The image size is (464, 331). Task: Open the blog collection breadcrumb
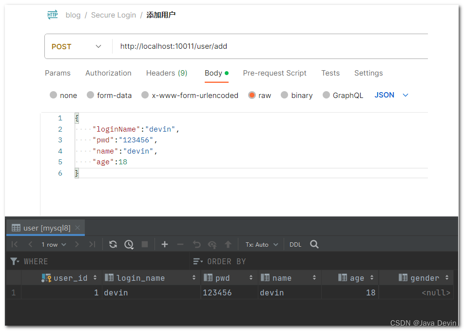pyautogui.click(x=73, y=15)
